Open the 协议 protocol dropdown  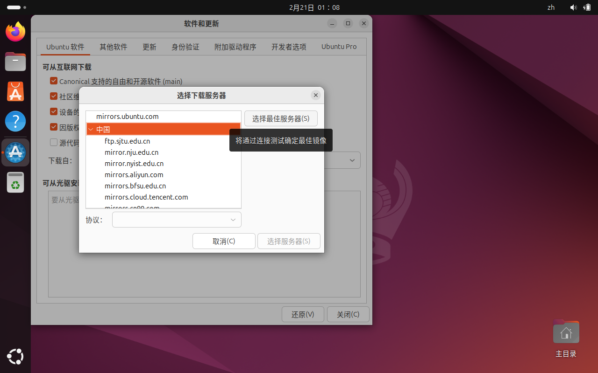coord(177,220)
